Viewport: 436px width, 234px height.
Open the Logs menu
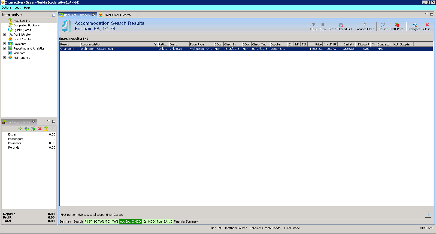[18, 8]
